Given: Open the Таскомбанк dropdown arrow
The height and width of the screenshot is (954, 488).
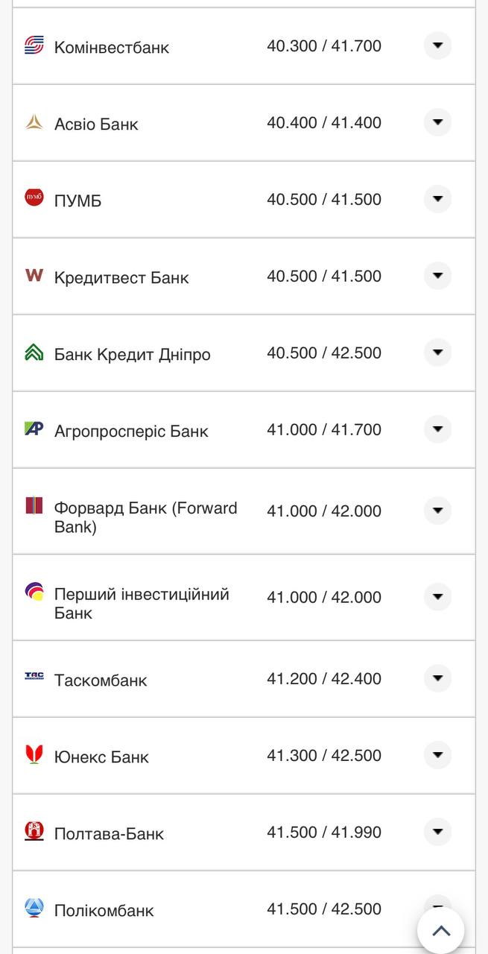Looking at the screenshot, I should [437, 677].
